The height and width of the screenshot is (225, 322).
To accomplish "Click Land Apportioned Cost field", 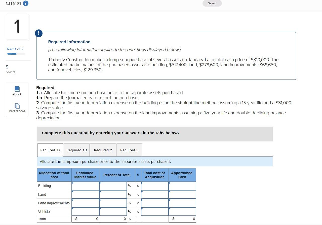I will (182, 195).
